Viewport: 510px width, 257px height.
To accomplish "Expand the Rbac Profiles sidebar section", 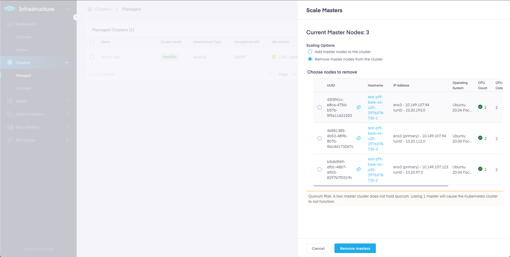I will pyautogui.click(x=67, y=127).
